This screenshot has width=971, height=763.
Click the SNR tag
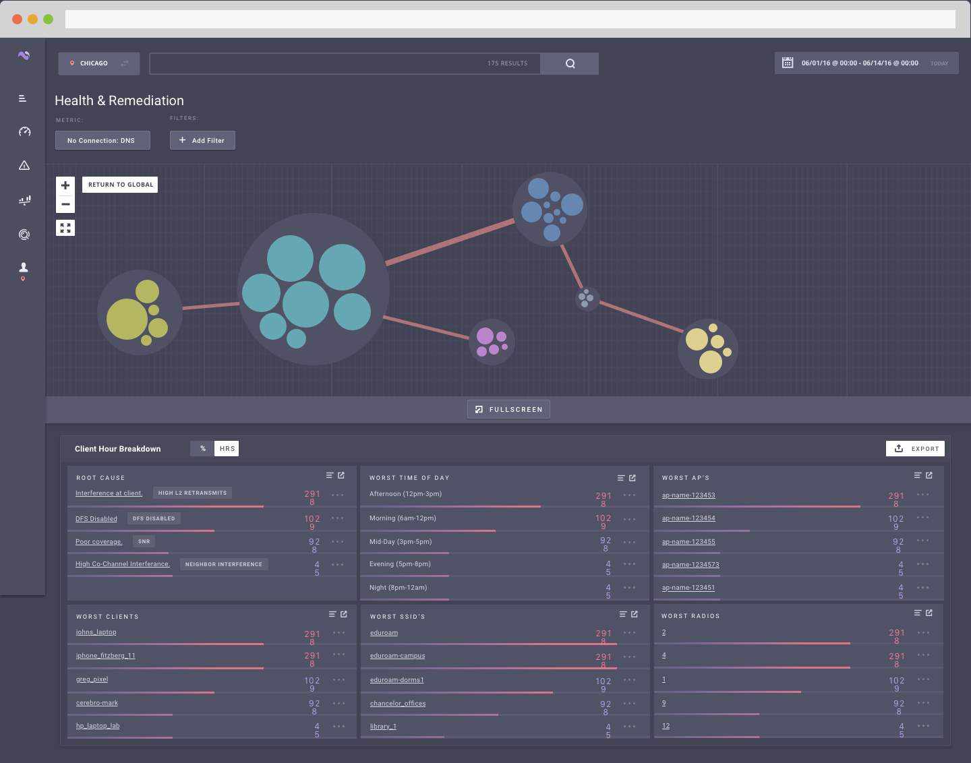tap(144, 541)
